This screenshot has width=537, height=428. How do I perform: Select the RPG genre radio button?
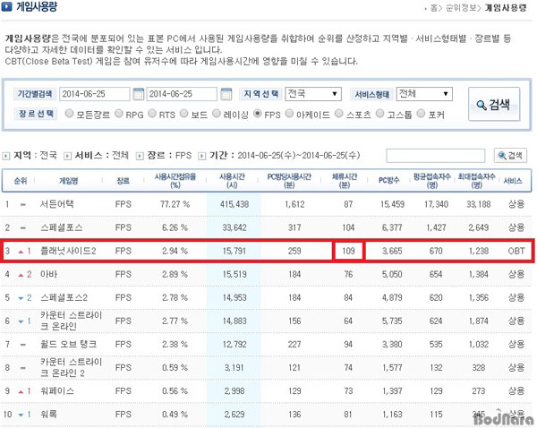click(x=118, y=114)
